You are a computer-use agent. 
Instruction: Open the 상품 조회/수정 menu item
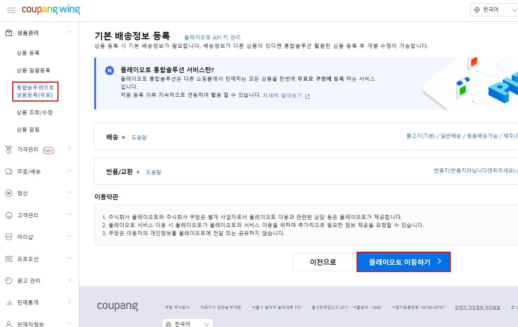34,112
